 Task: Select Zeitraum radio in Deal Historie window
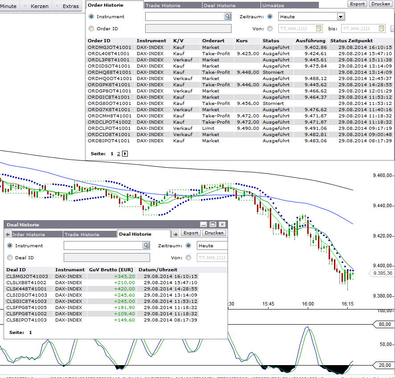click(188, 245)
